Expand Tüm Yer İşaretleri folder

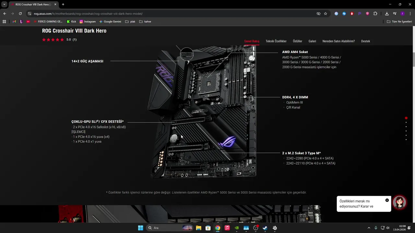[399, 22]
